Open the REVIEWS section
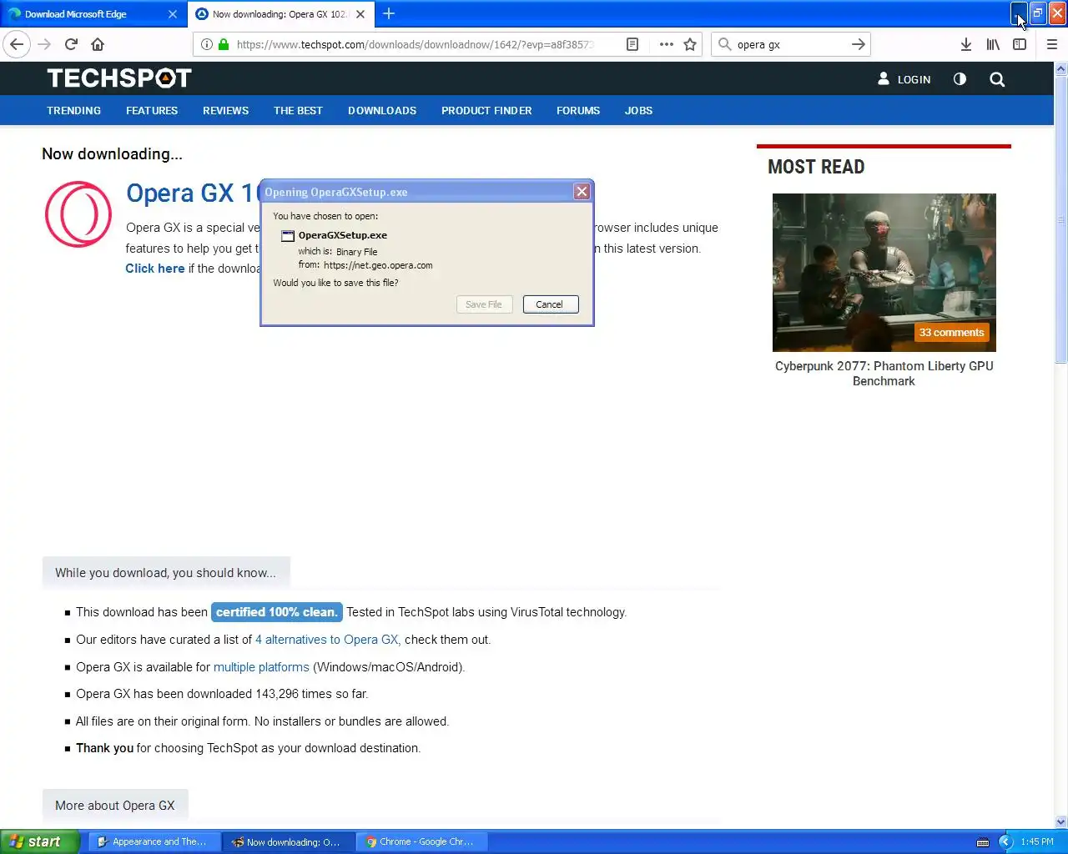Viewport: 1068px width, 854px height. pyautogui.click(x=225, y=110)
